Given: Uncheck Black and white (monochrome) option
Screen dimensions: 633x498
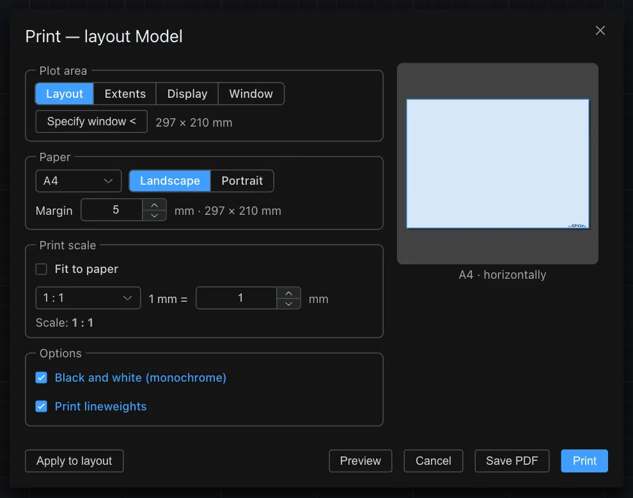Looking at the screenshot, I should (x=41, y=378).
